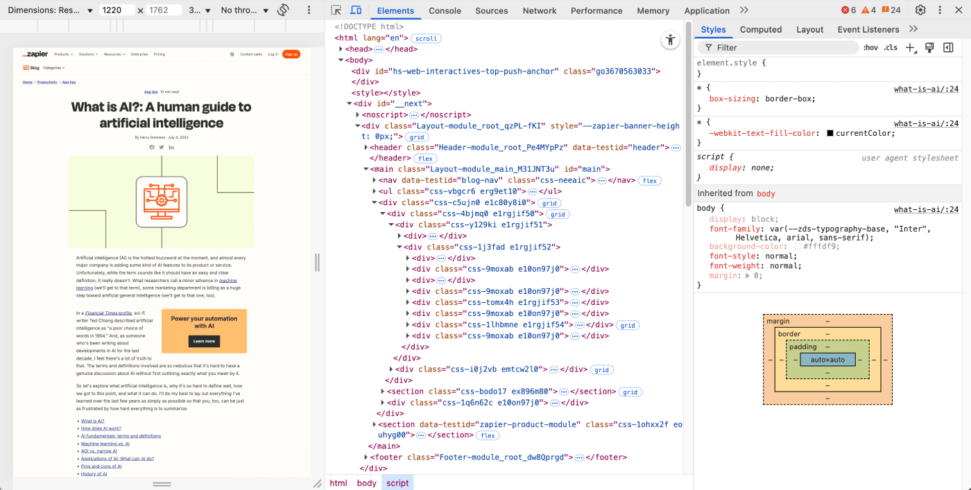
Task: Click the red error count badge
Action: pos(848,10)
